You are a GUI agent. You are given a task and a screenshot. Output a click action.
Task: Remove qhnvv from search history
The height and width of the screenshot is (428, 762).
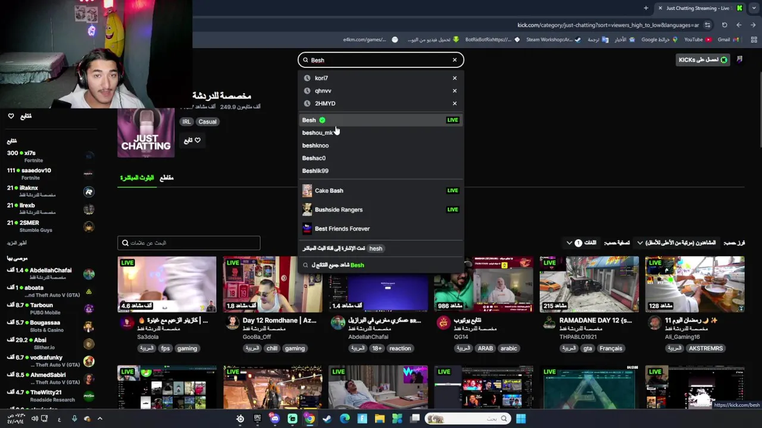coord(454,91)
